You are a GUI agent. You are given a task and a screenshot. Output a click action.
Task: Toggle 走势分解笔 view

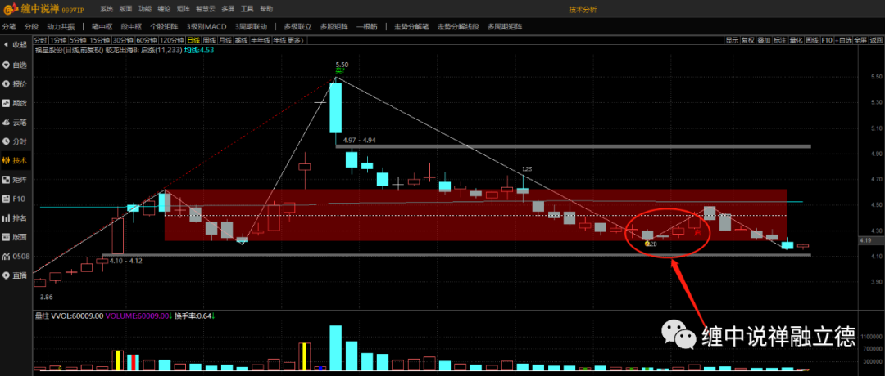pos(411,26)
